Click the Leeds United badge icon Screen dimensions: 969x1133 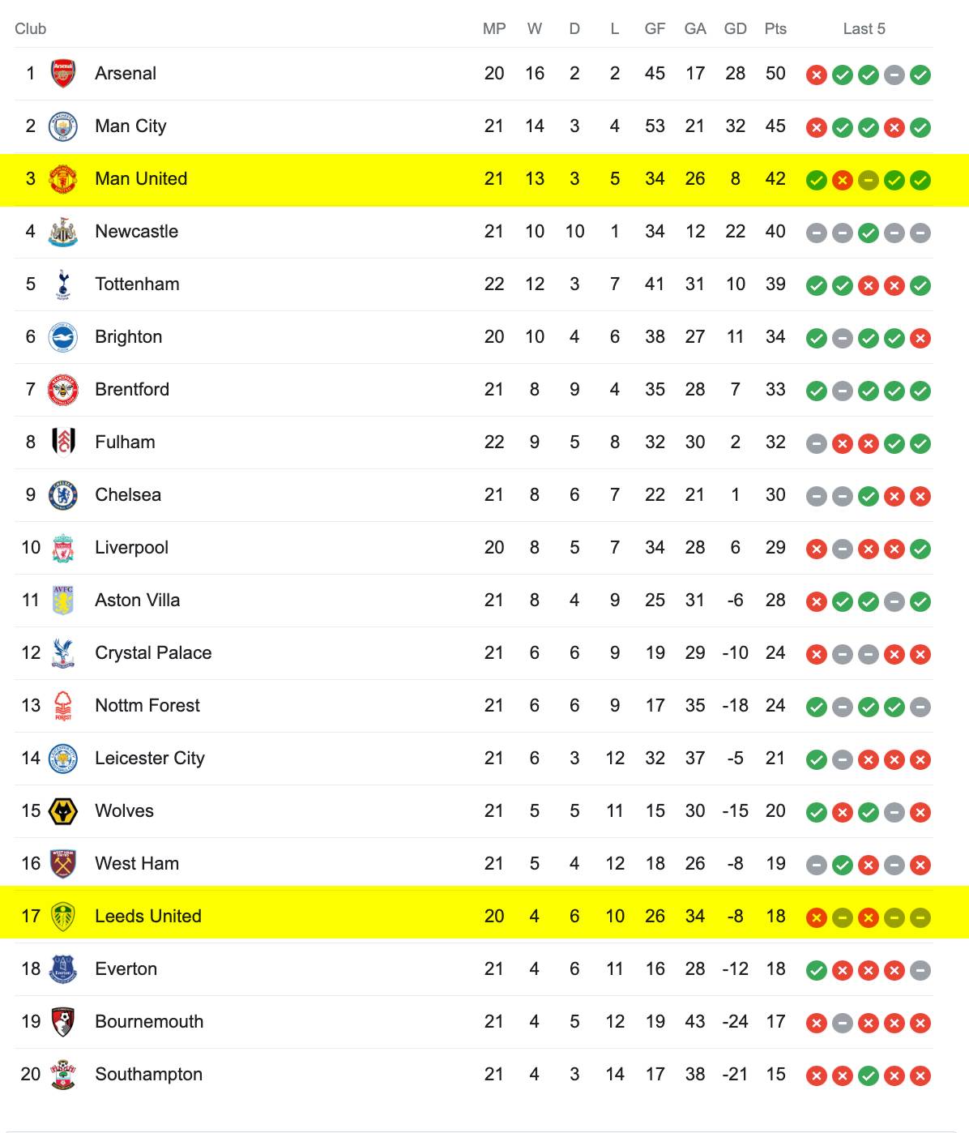pos(63,917)
